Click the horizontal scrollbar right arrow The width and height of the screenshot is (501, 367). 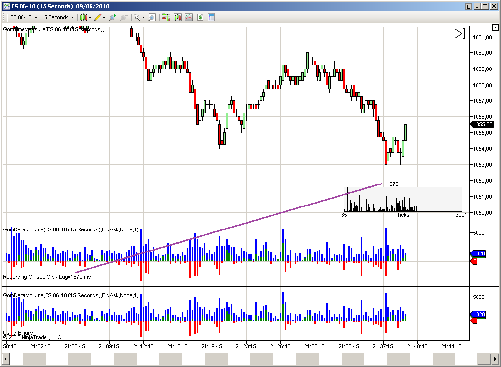[x=495, y=358]
